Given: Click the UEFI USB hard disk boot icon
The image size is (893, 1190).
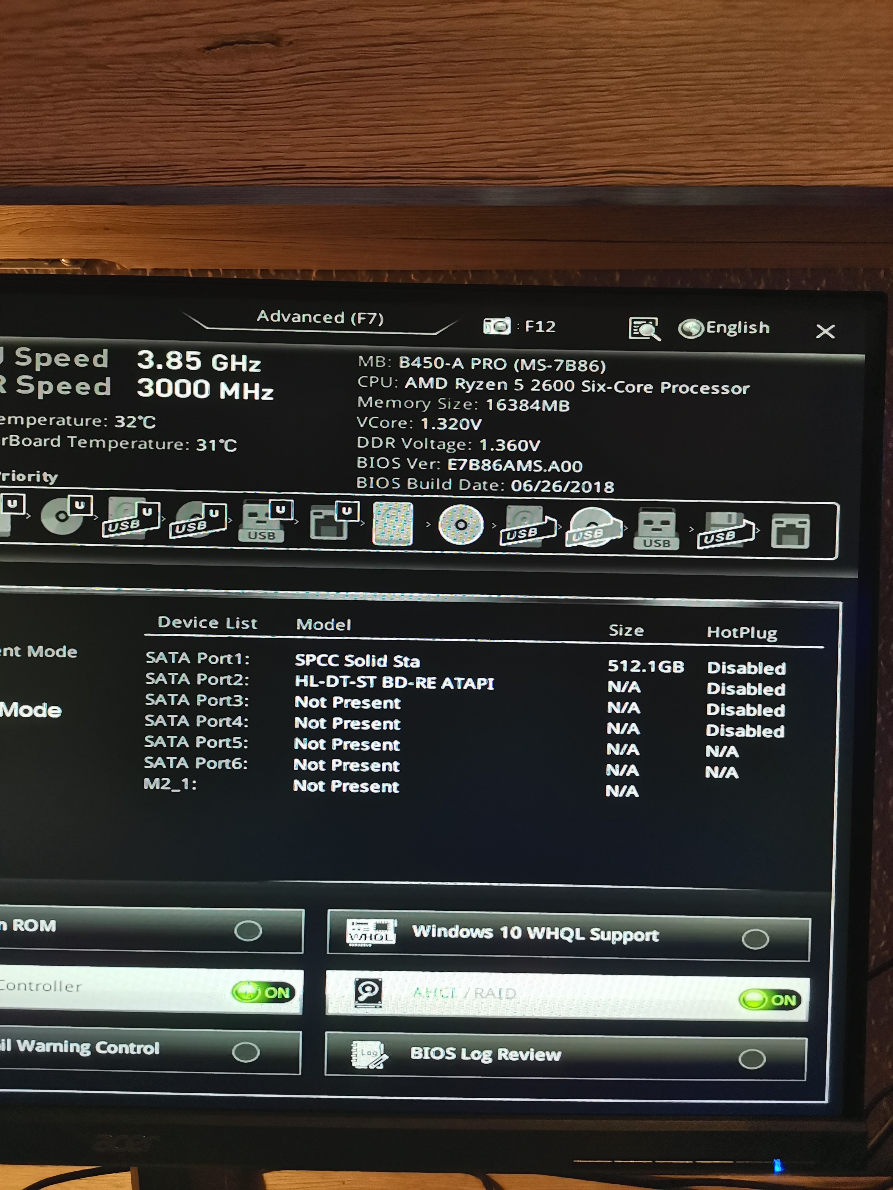Looking at the screenshot, I should click(131, 518).
